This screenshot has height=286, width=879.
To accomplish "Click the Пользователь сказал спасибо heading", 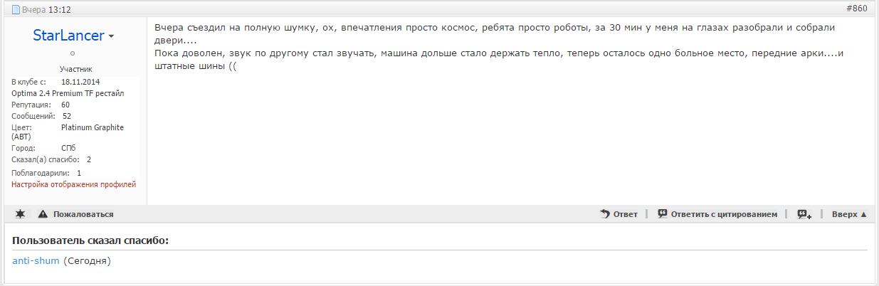I will point(90,240).
